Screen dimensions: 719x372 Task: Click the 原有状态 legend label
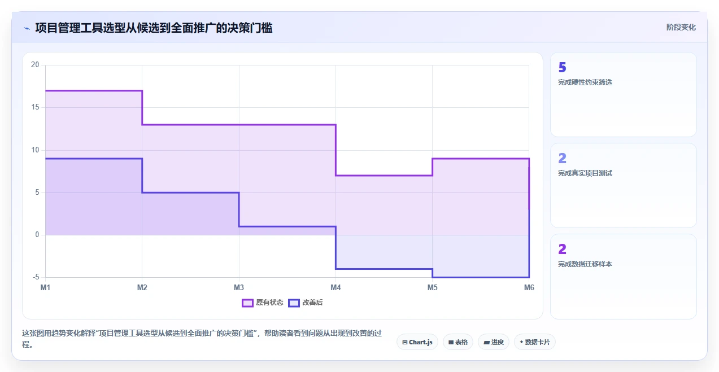point(269,303)
